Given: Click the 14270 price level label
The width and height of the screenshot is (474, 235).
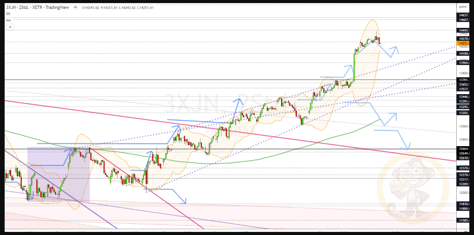Looking at the screenshot, I should pos(463,39).
